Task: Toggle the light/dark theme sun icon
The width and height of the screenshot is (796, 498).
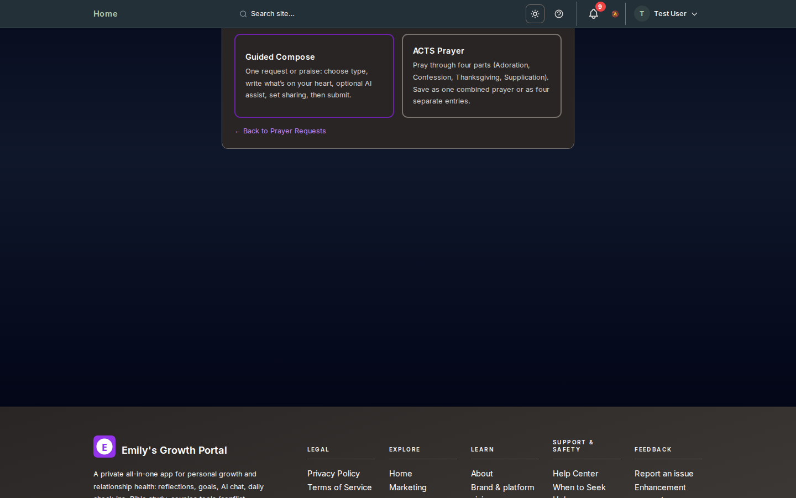Action: 535,14
